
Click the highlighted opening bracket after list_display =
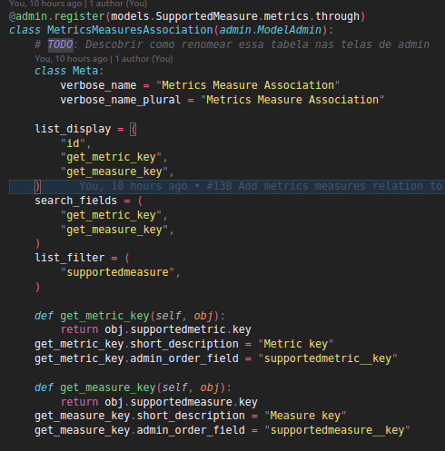tap(133, 129)
